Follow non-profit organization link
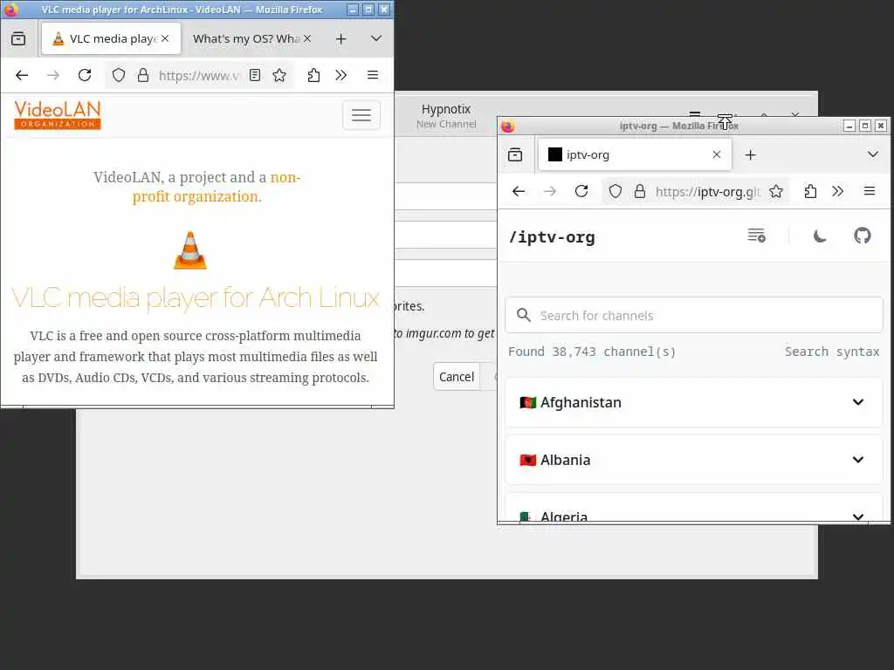Image resolution: width=894 pixels, height=670 pixels. tap(217, 187)
